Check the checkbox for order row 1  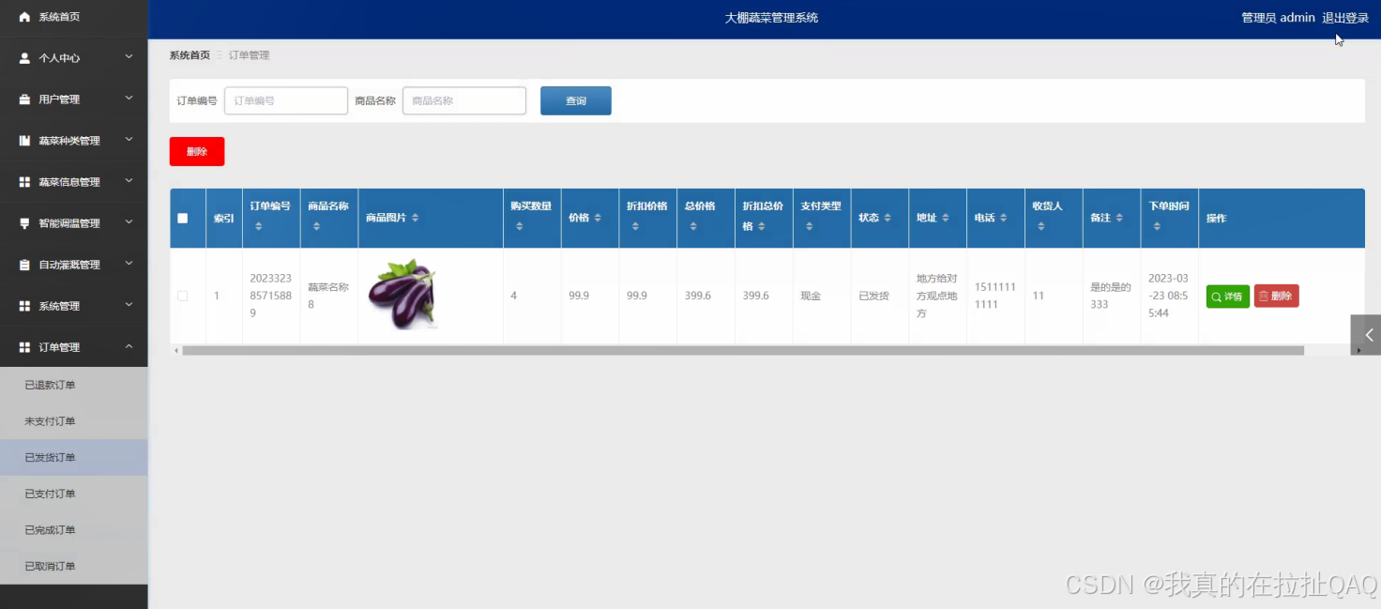(183, 296)
